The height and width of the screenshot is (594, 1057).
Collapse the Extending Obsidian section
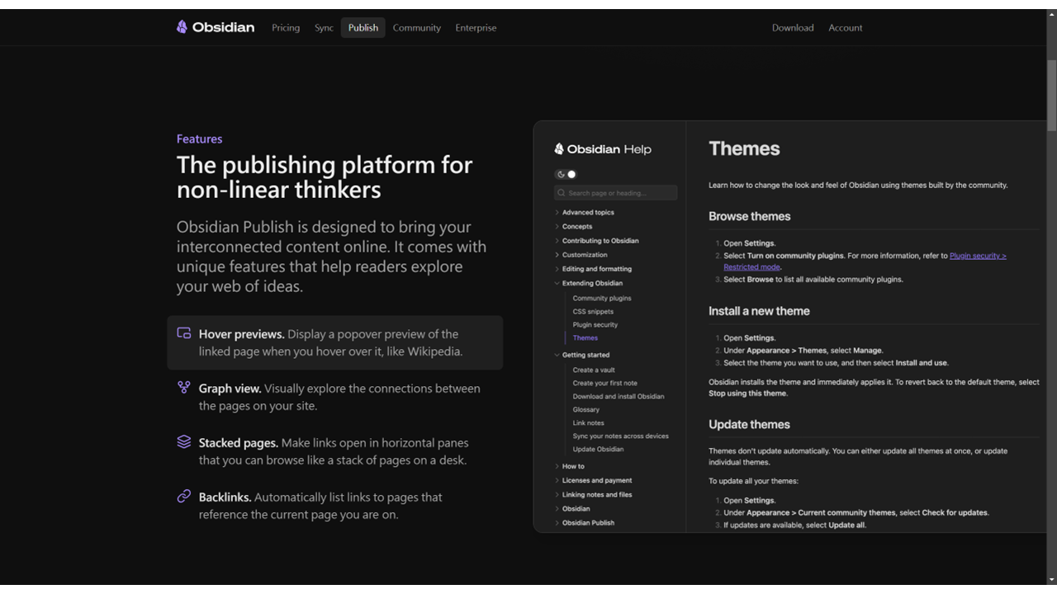(557, 283)
